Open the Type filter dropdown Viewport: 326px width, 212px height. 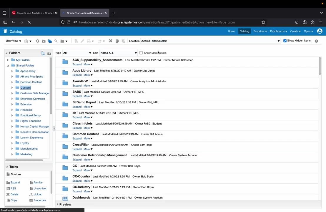tap(77, 53)
